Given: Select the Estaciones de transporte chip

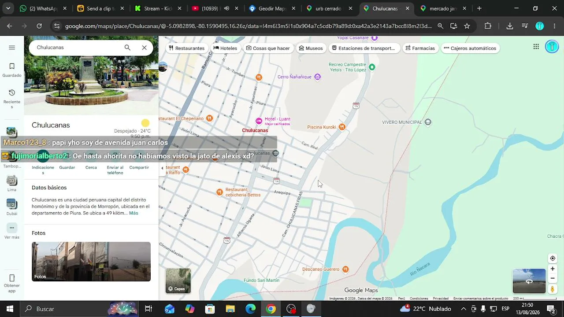Looking at the screenshot, I should 364,48.
